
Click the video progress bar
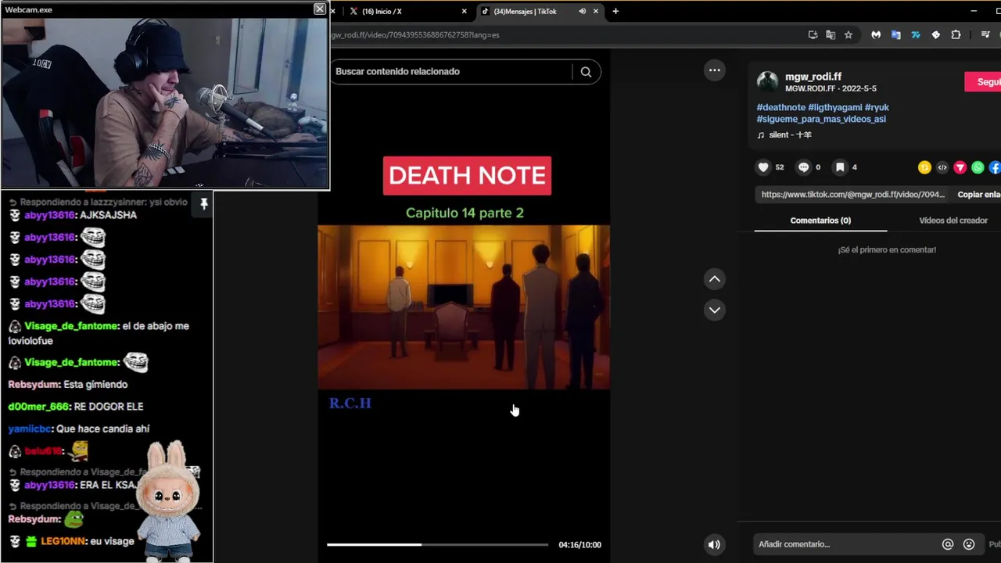click(x=437, y=544)
